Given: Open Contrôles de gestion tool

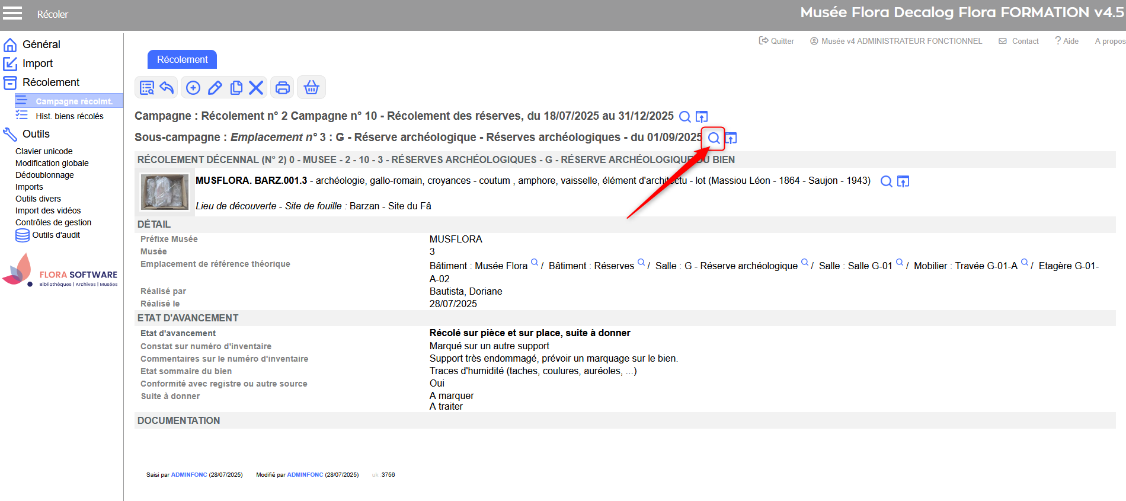Looking at the screenshot, I should tap(53, 222).
